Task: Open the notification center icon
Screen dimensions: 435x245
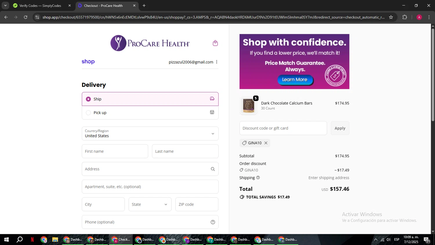Action: (427, 240)
